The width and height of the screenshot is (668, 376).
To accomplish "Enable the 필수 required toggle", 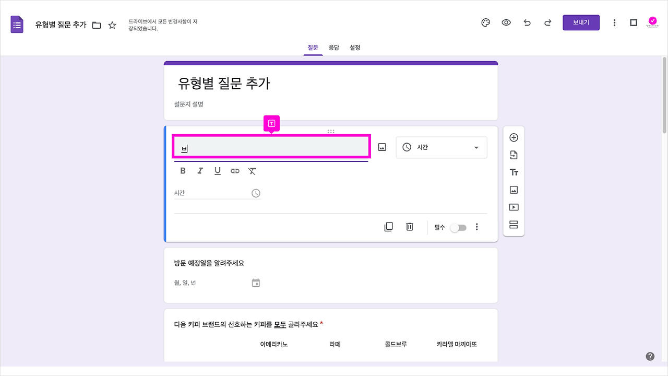I will coord(459,228).
